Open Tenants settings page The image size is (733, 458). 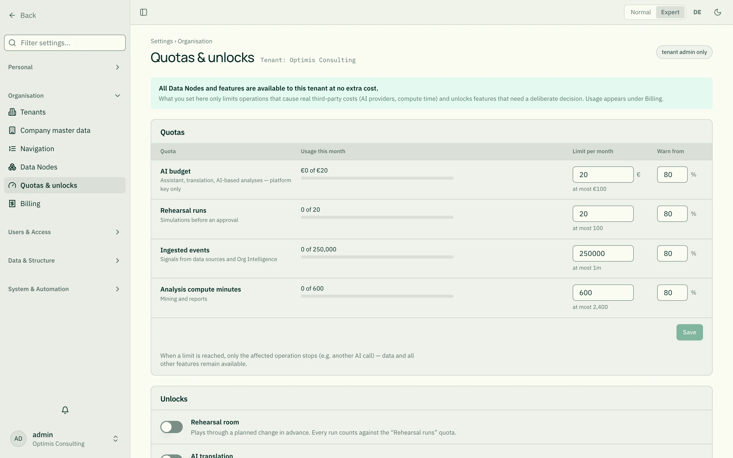[x=65, y=112]
